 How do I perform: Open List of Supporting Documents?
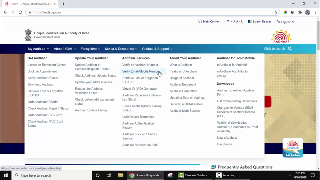tap(237, 101)
